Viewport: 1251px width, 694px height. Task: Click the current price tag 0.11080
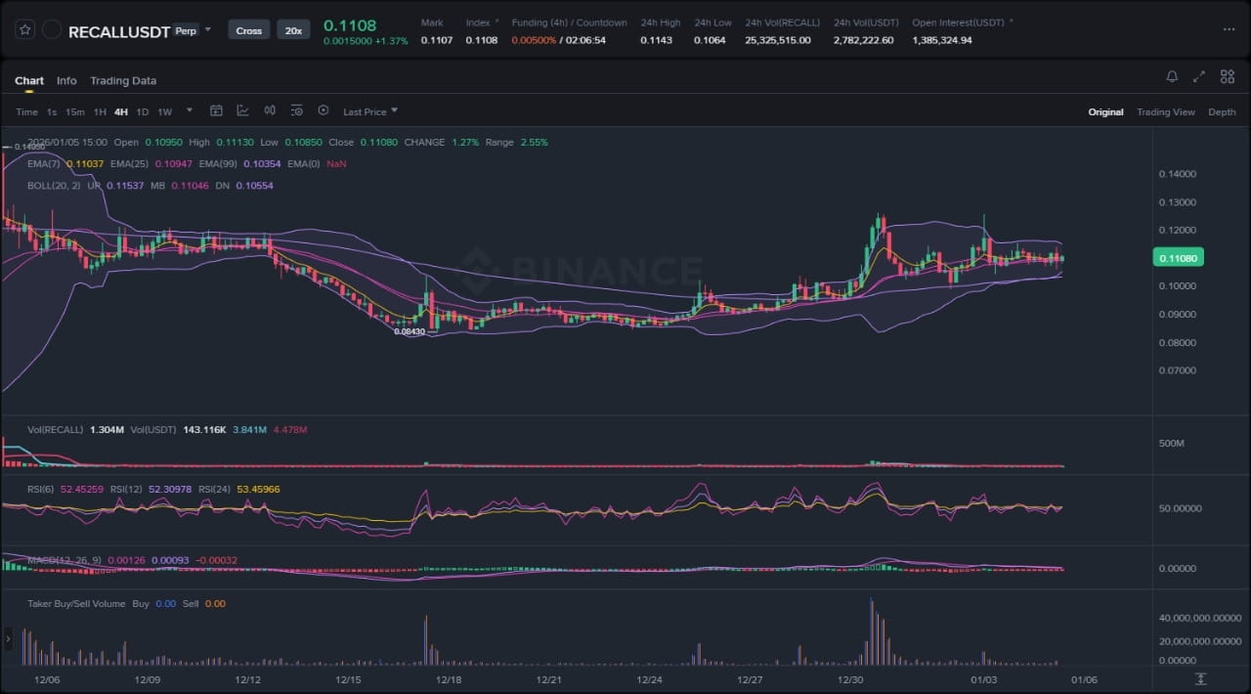point(1179,258)
